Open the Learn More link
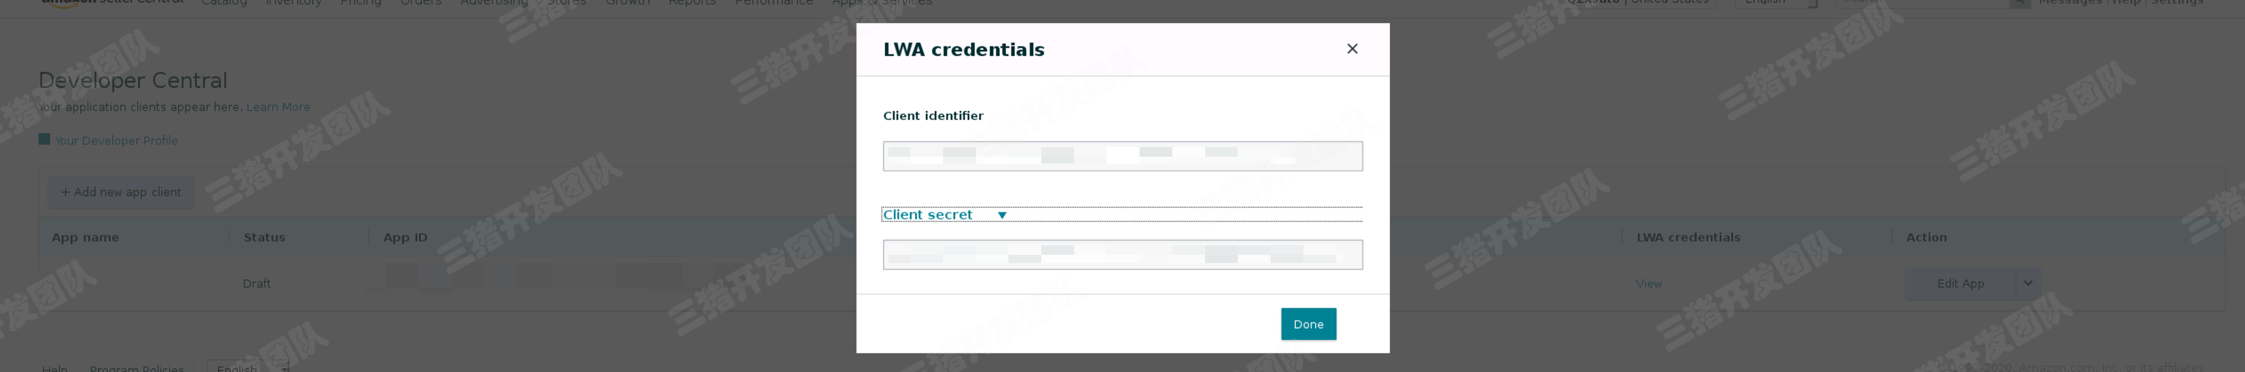This screenshot has width=2245, height=372. point(278,107)
